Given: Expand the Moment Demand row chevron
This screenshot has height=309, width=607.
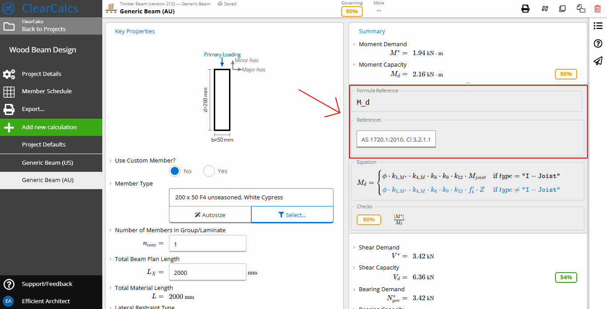Looking at the screenshot, I should (354, 44).
